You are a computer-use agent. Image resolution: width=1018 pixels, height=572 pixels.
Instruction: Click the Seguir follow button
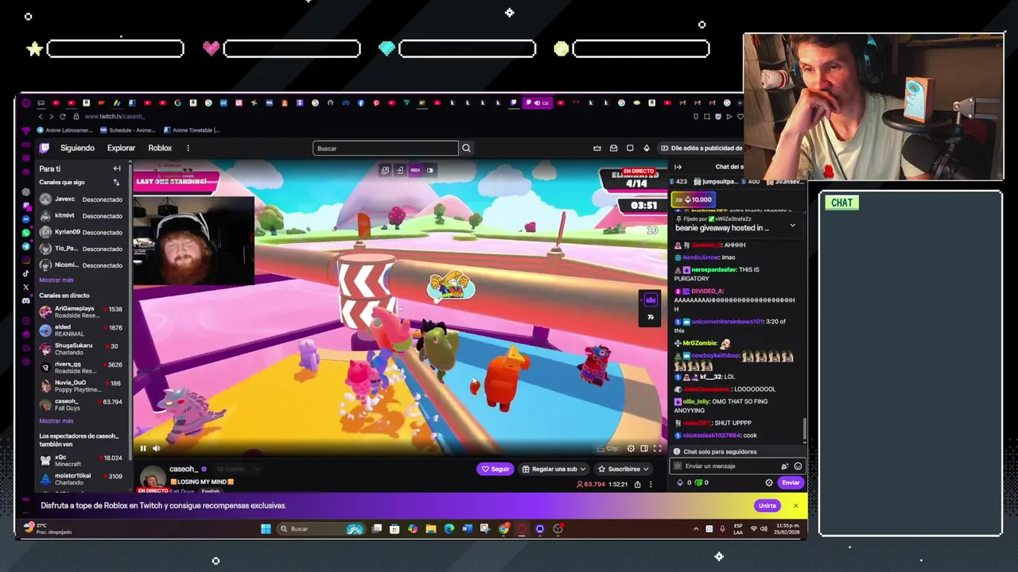coord(495,469)
